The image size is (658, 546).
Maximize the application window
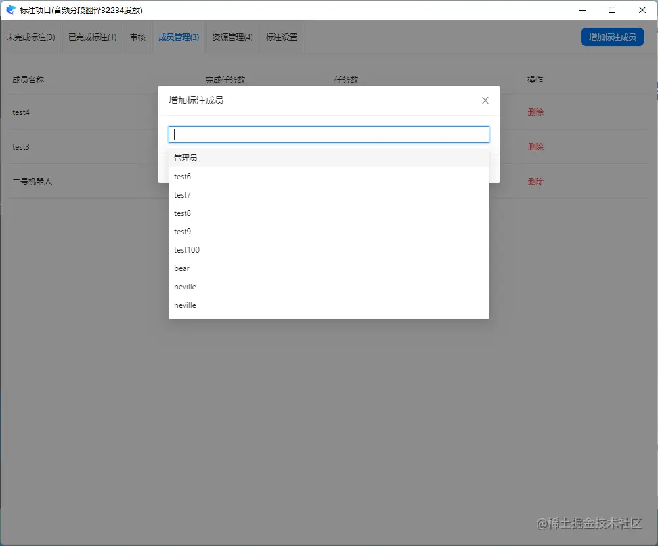click(x=612, y=10)
